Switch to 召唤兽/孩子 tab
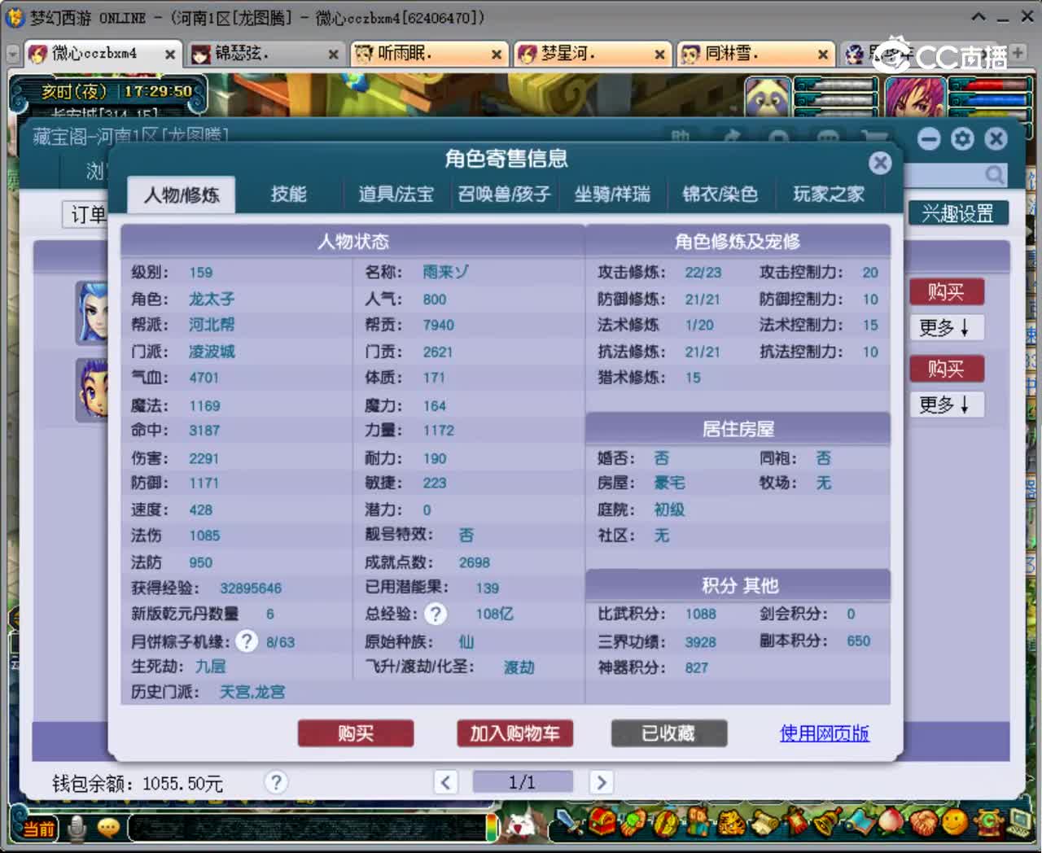 (x=504, y=194)
